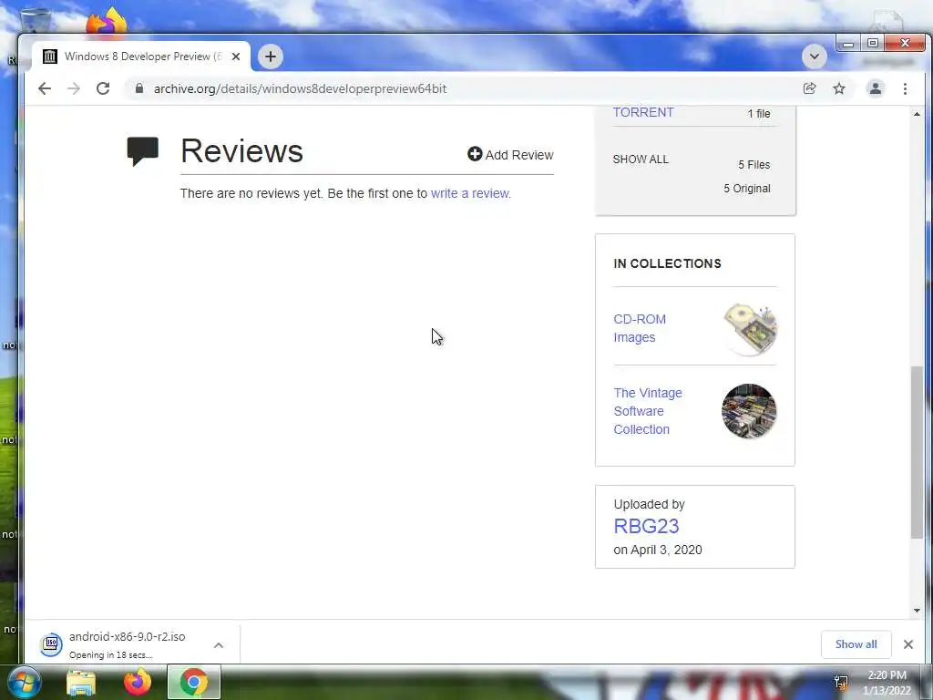Click the TORRENT download link
The width and height of the screenshot is (933, 700).
tap(643, 112)
